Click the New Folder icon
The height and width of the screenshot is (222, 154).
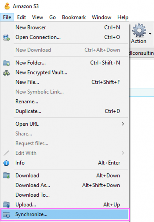pyautogui.click(x=6, y=63)
